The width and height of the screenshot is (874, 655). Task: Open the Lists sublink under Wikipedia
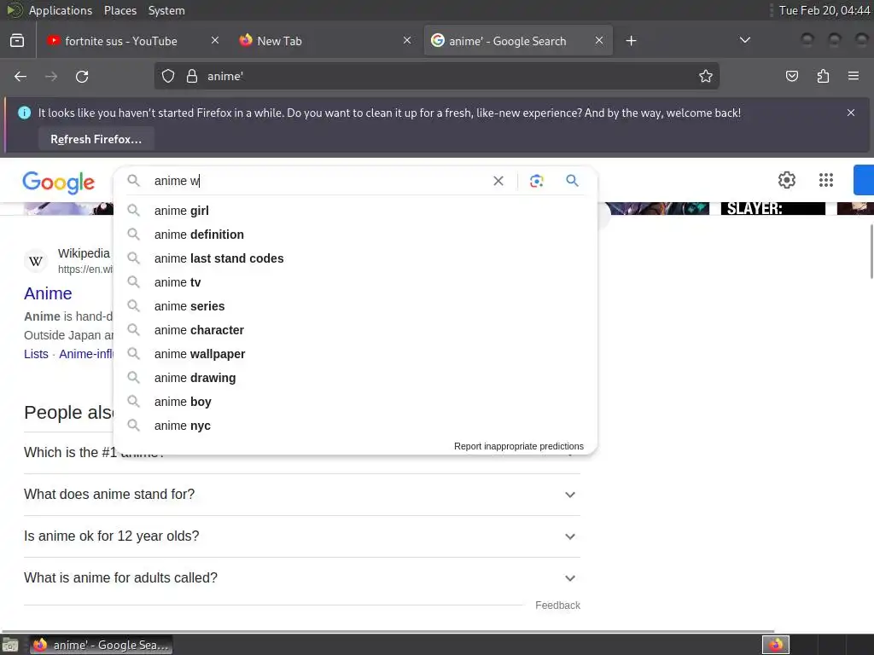coord(36,354)
